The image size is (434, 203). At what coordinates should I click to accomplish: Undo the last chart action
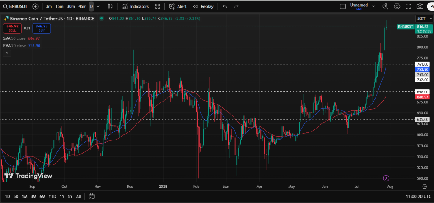click(225, 6)
